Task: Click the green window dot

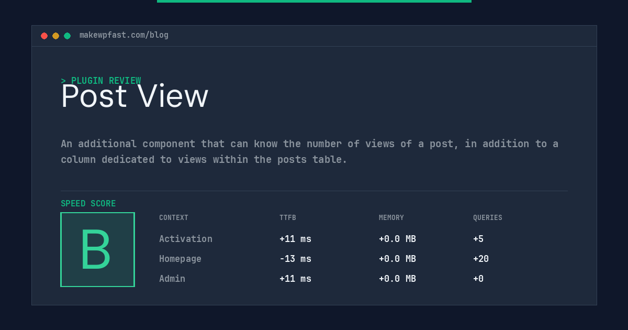Action: coord(67,36)
